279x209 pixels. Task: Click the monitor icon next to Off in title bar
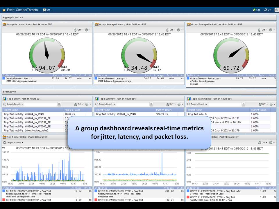click(x=44, y=10)
